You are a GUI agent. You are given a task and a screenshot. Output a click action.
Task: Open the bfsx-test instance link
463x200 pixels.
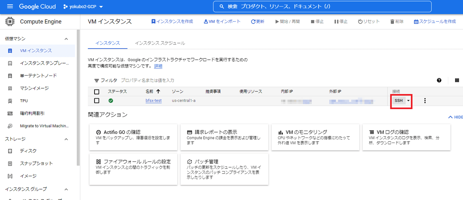pyautogui.click(x=154, y=101)
